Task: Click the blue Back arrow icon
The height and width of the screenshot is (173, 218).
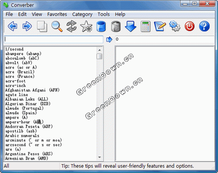Action: 13,26
